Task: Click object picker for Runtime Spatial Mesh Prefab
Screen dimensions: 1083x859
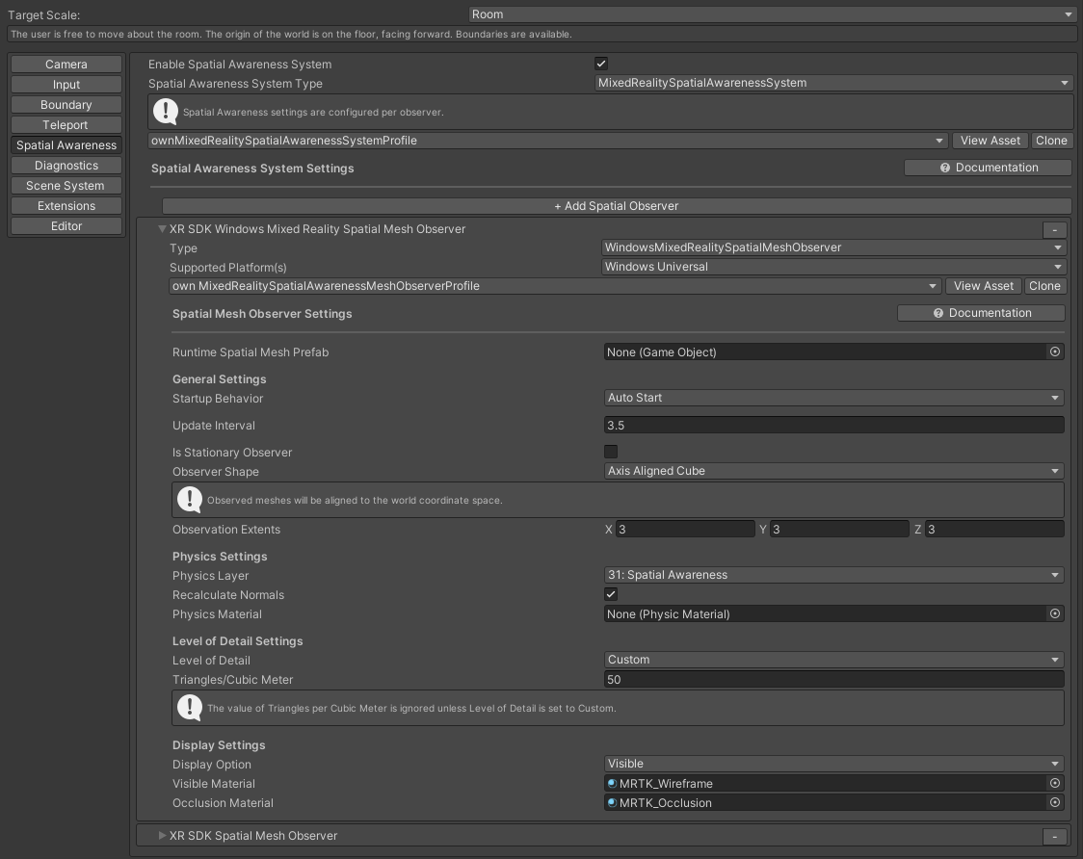Action: click(x=1055, y=352)
